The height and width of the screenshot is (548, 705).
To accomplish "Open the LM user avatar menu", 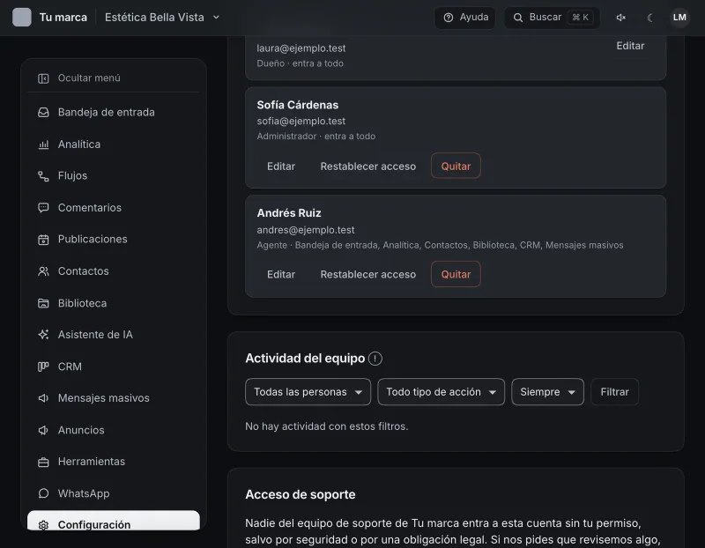I will tap(679, 18).
